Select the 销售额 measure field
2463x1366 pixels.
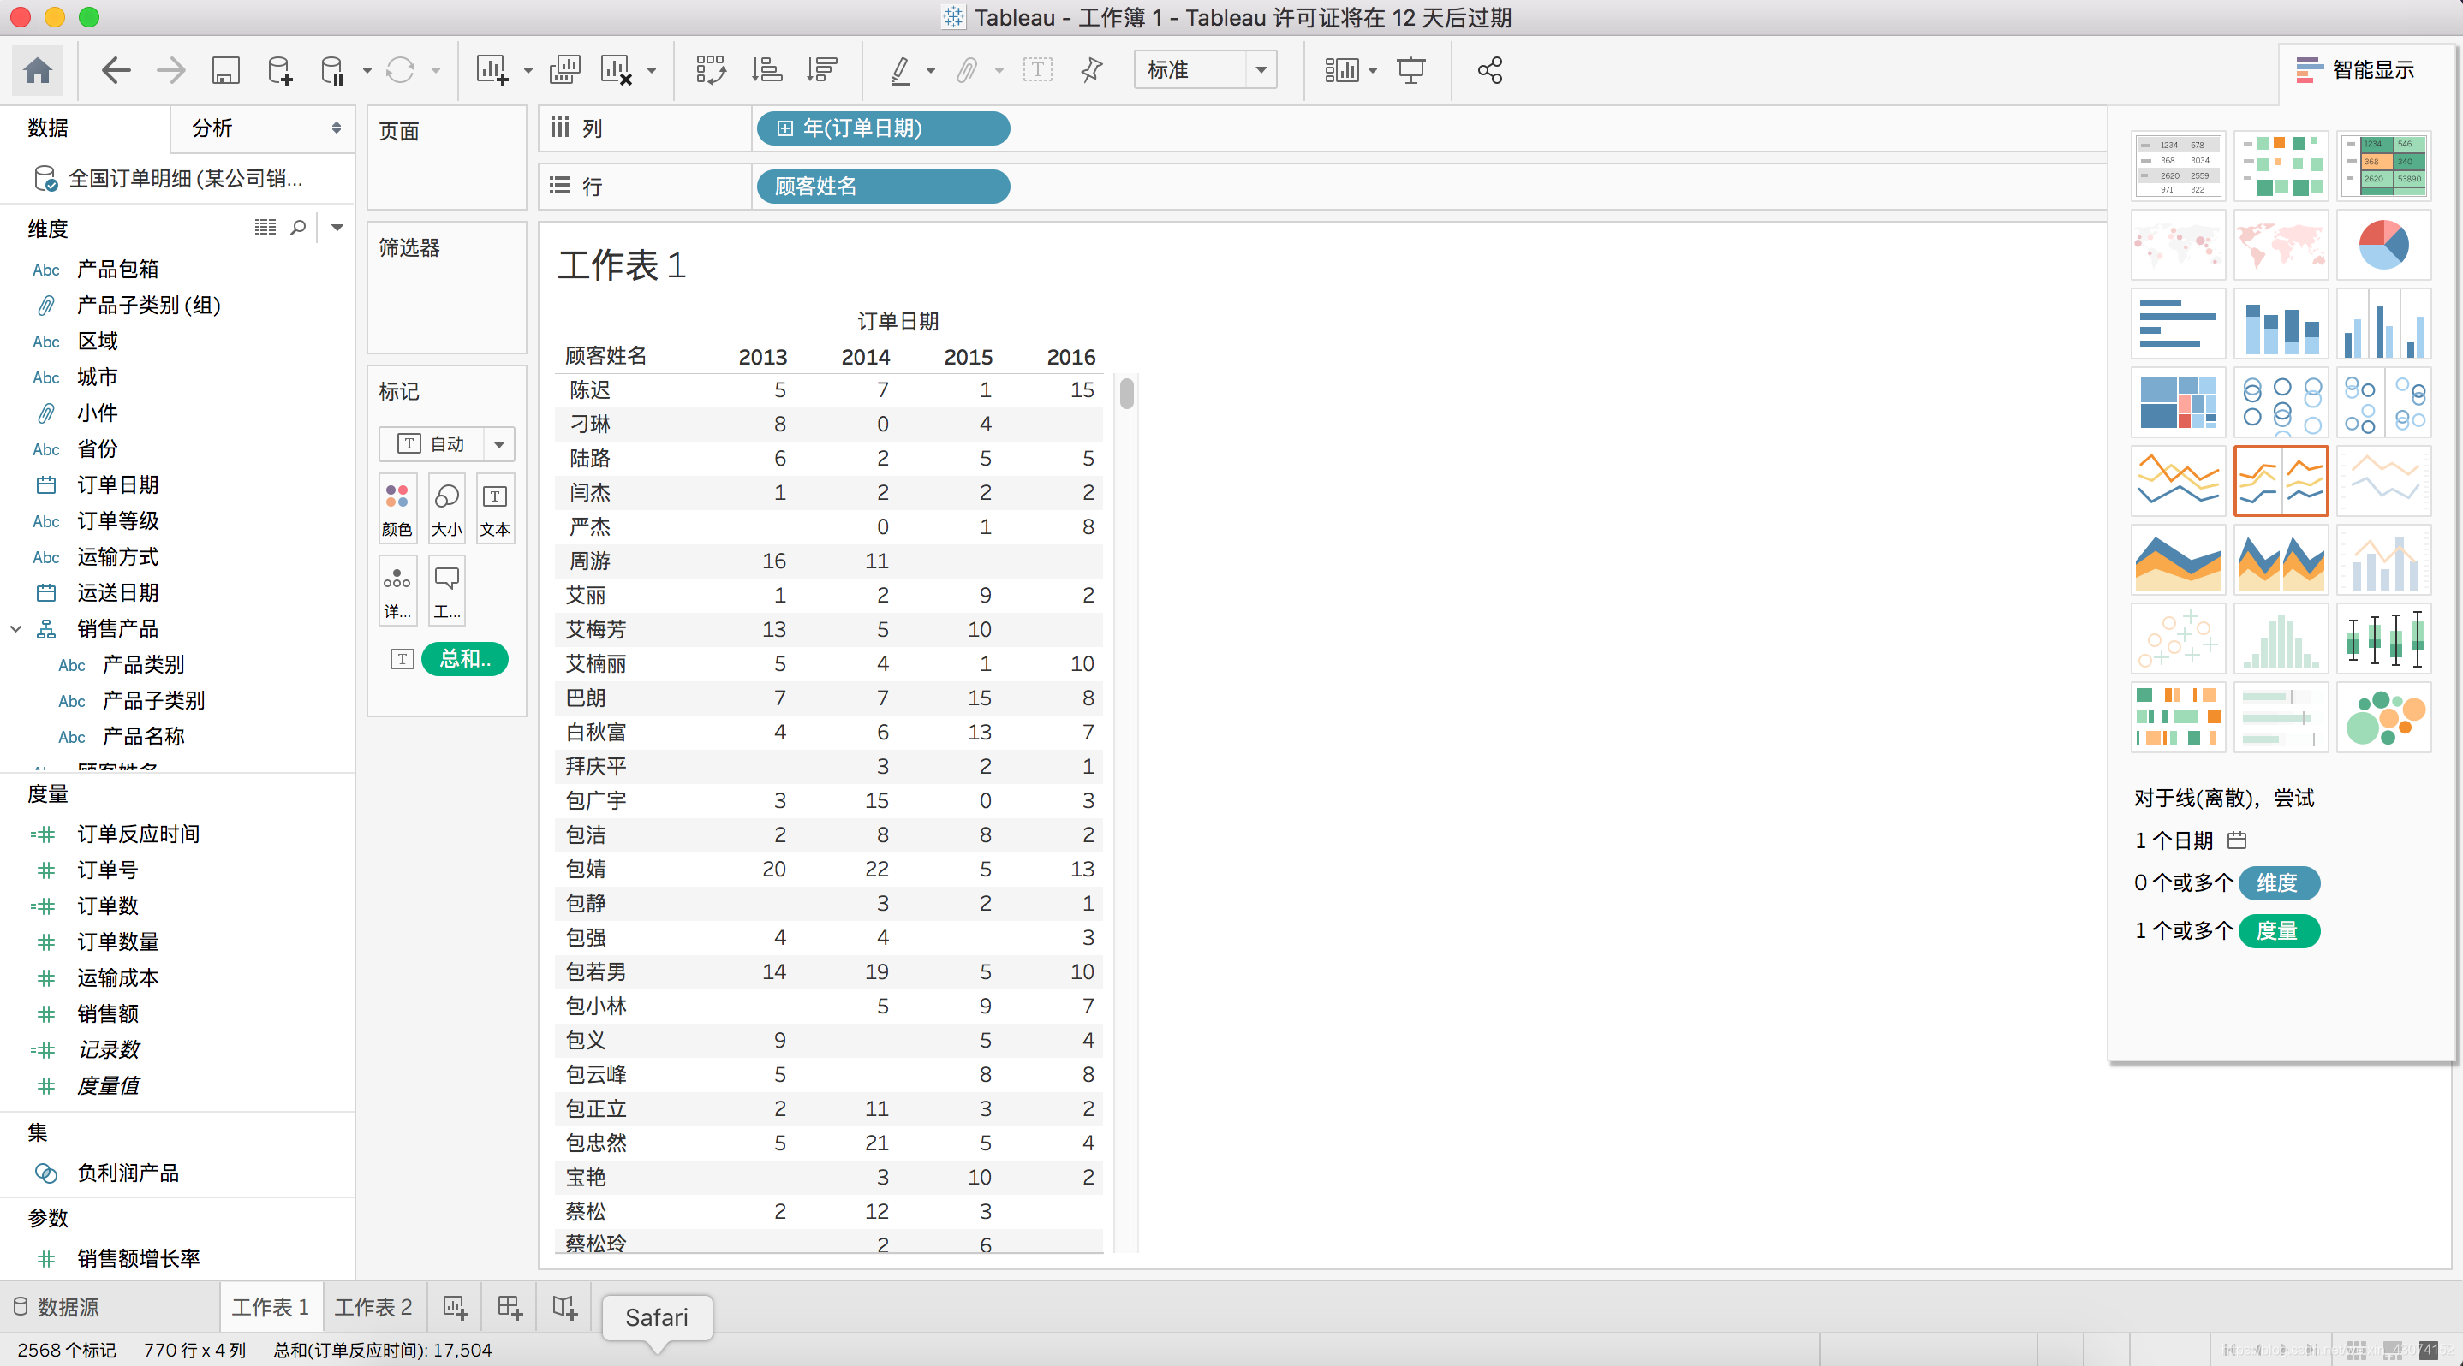(107, 1013)
